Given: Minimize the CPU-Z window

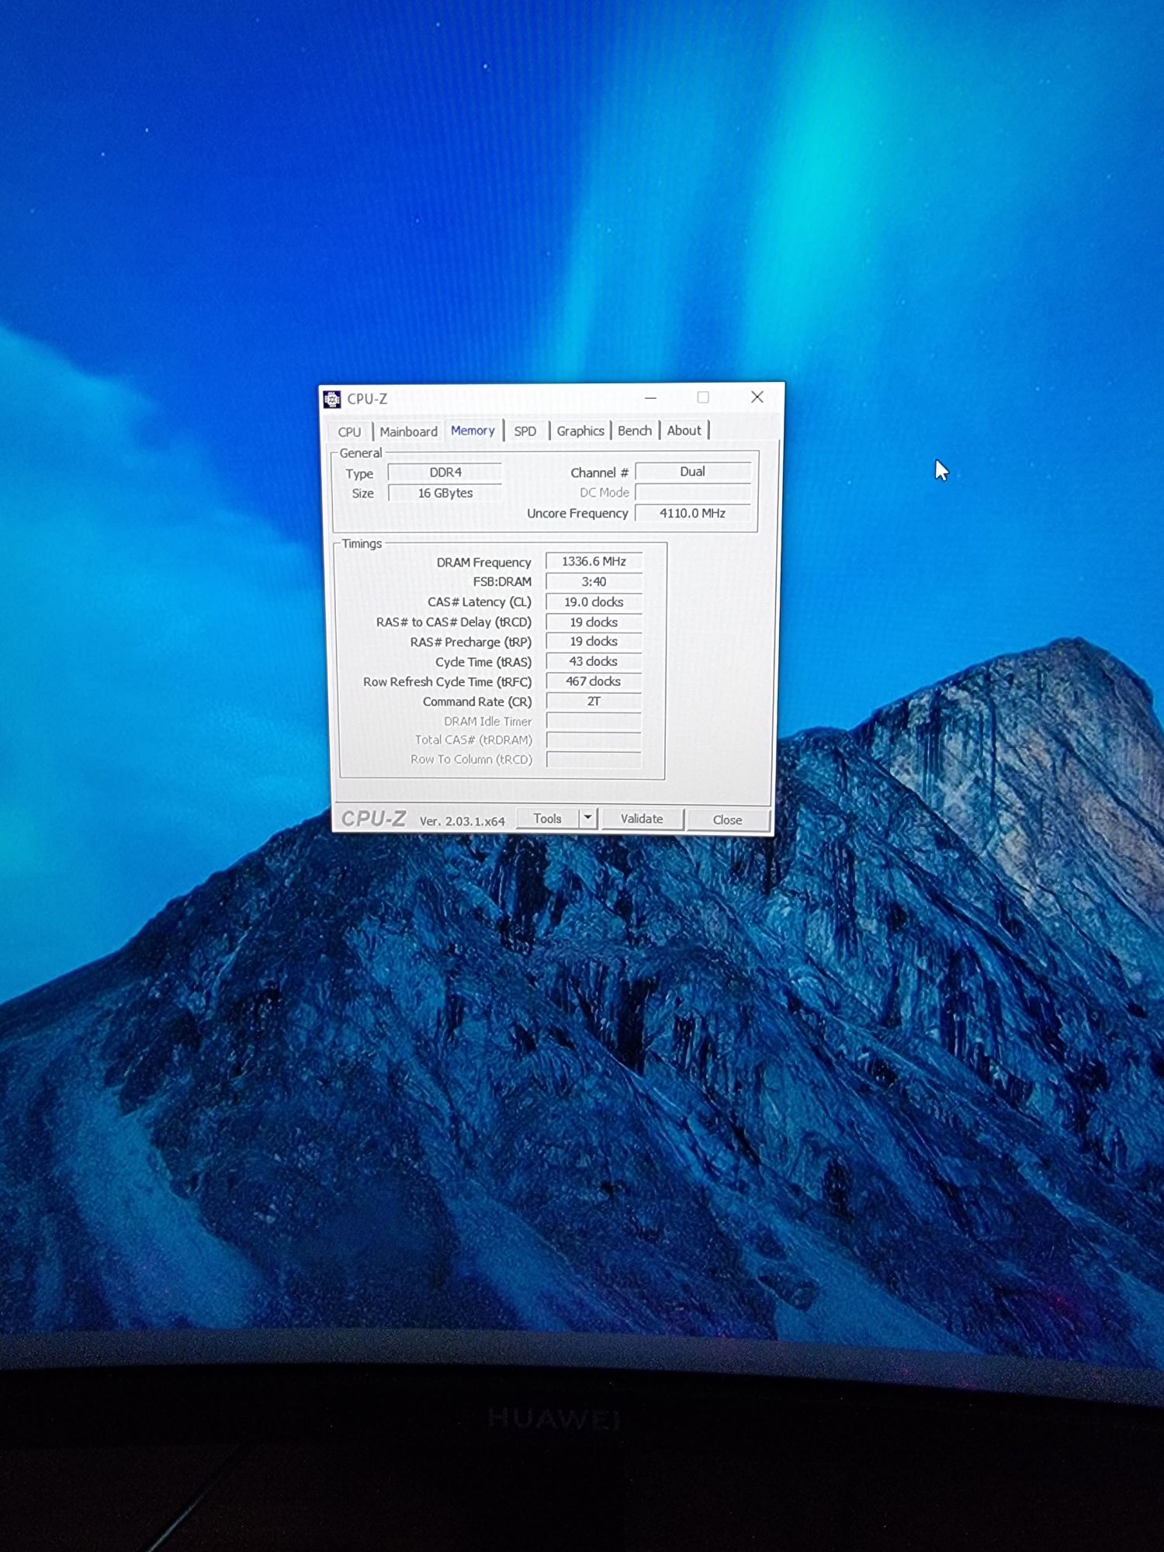Looking at the screenshot, I should 650,398.
